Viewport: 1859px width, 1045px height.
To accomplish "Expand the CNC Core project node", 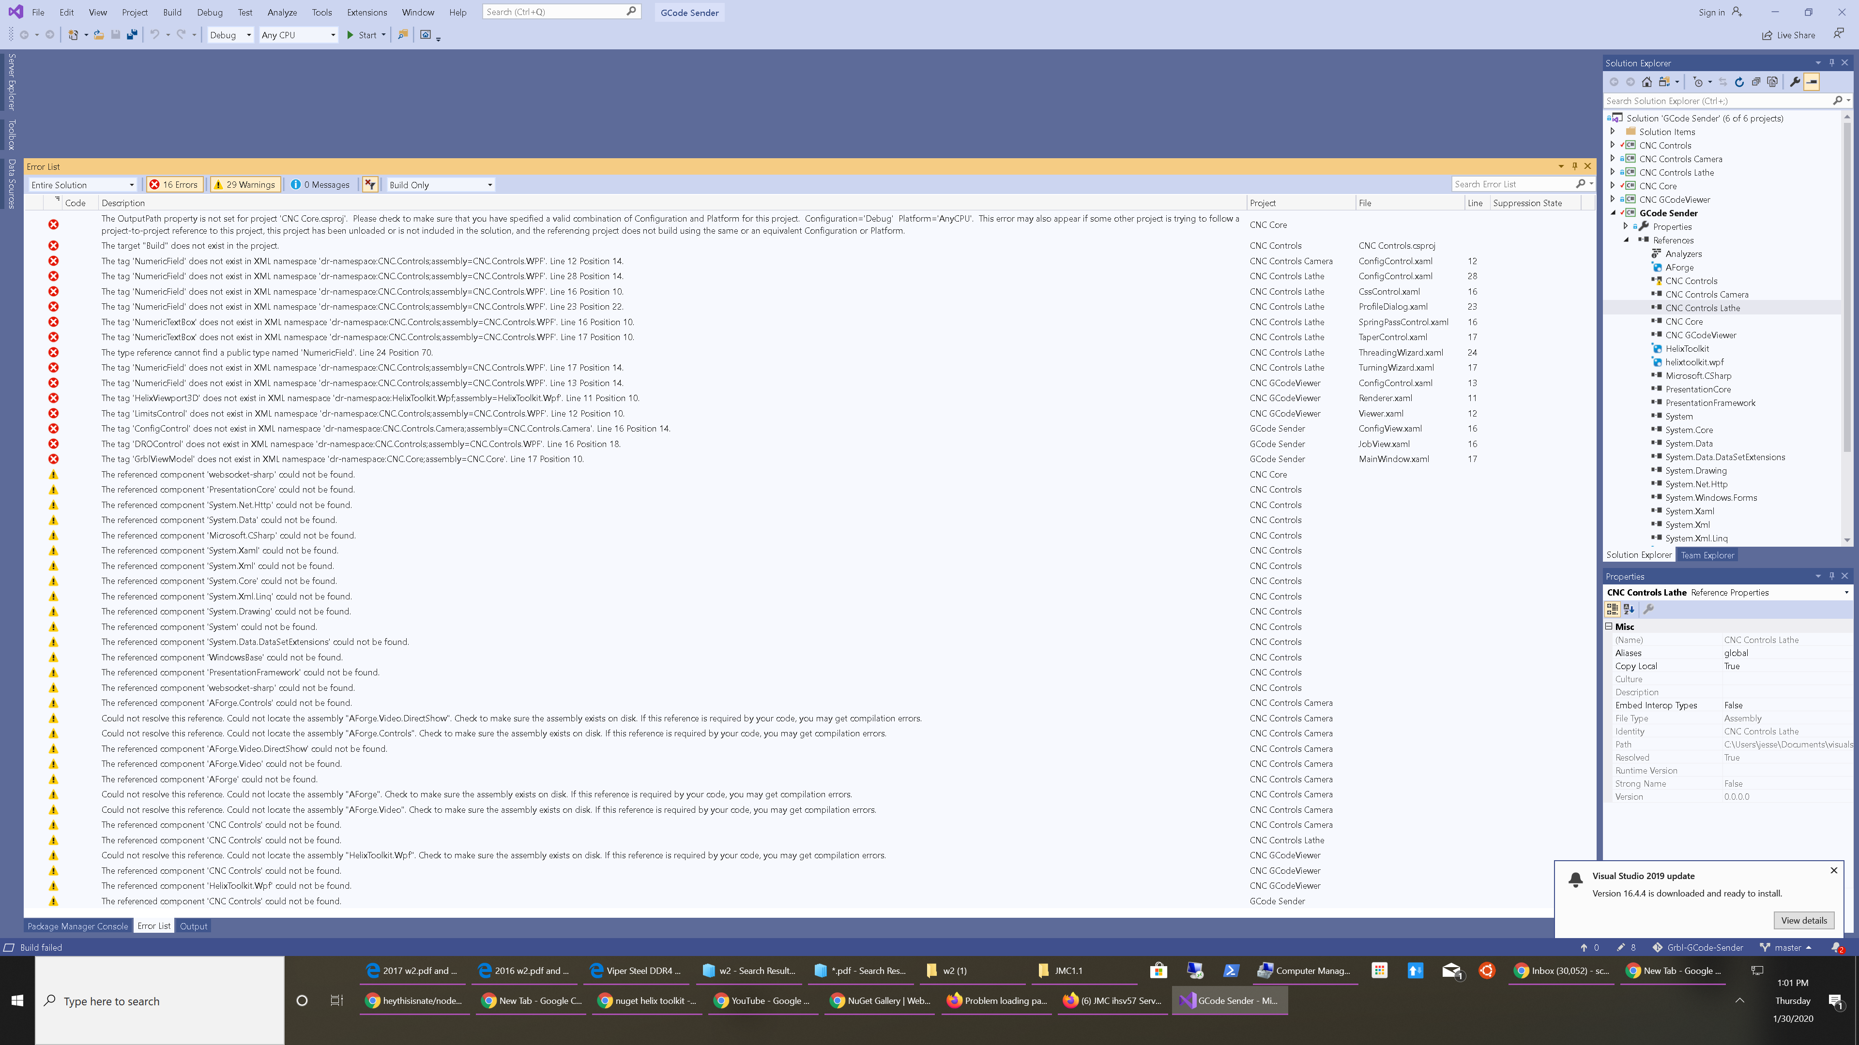I will point(1613,186).
